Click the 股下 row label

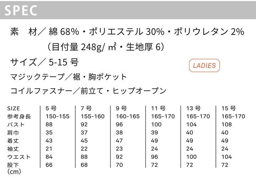click(x=13, y=165)
